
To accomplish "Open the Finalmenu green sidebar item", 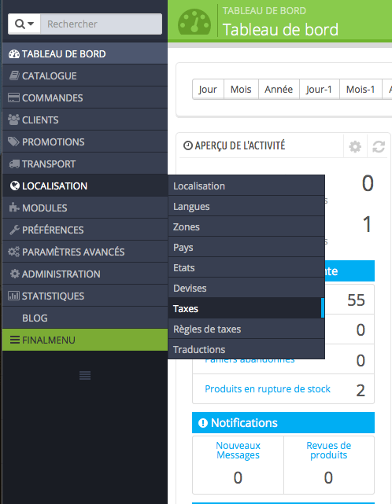I will [85, 340].
